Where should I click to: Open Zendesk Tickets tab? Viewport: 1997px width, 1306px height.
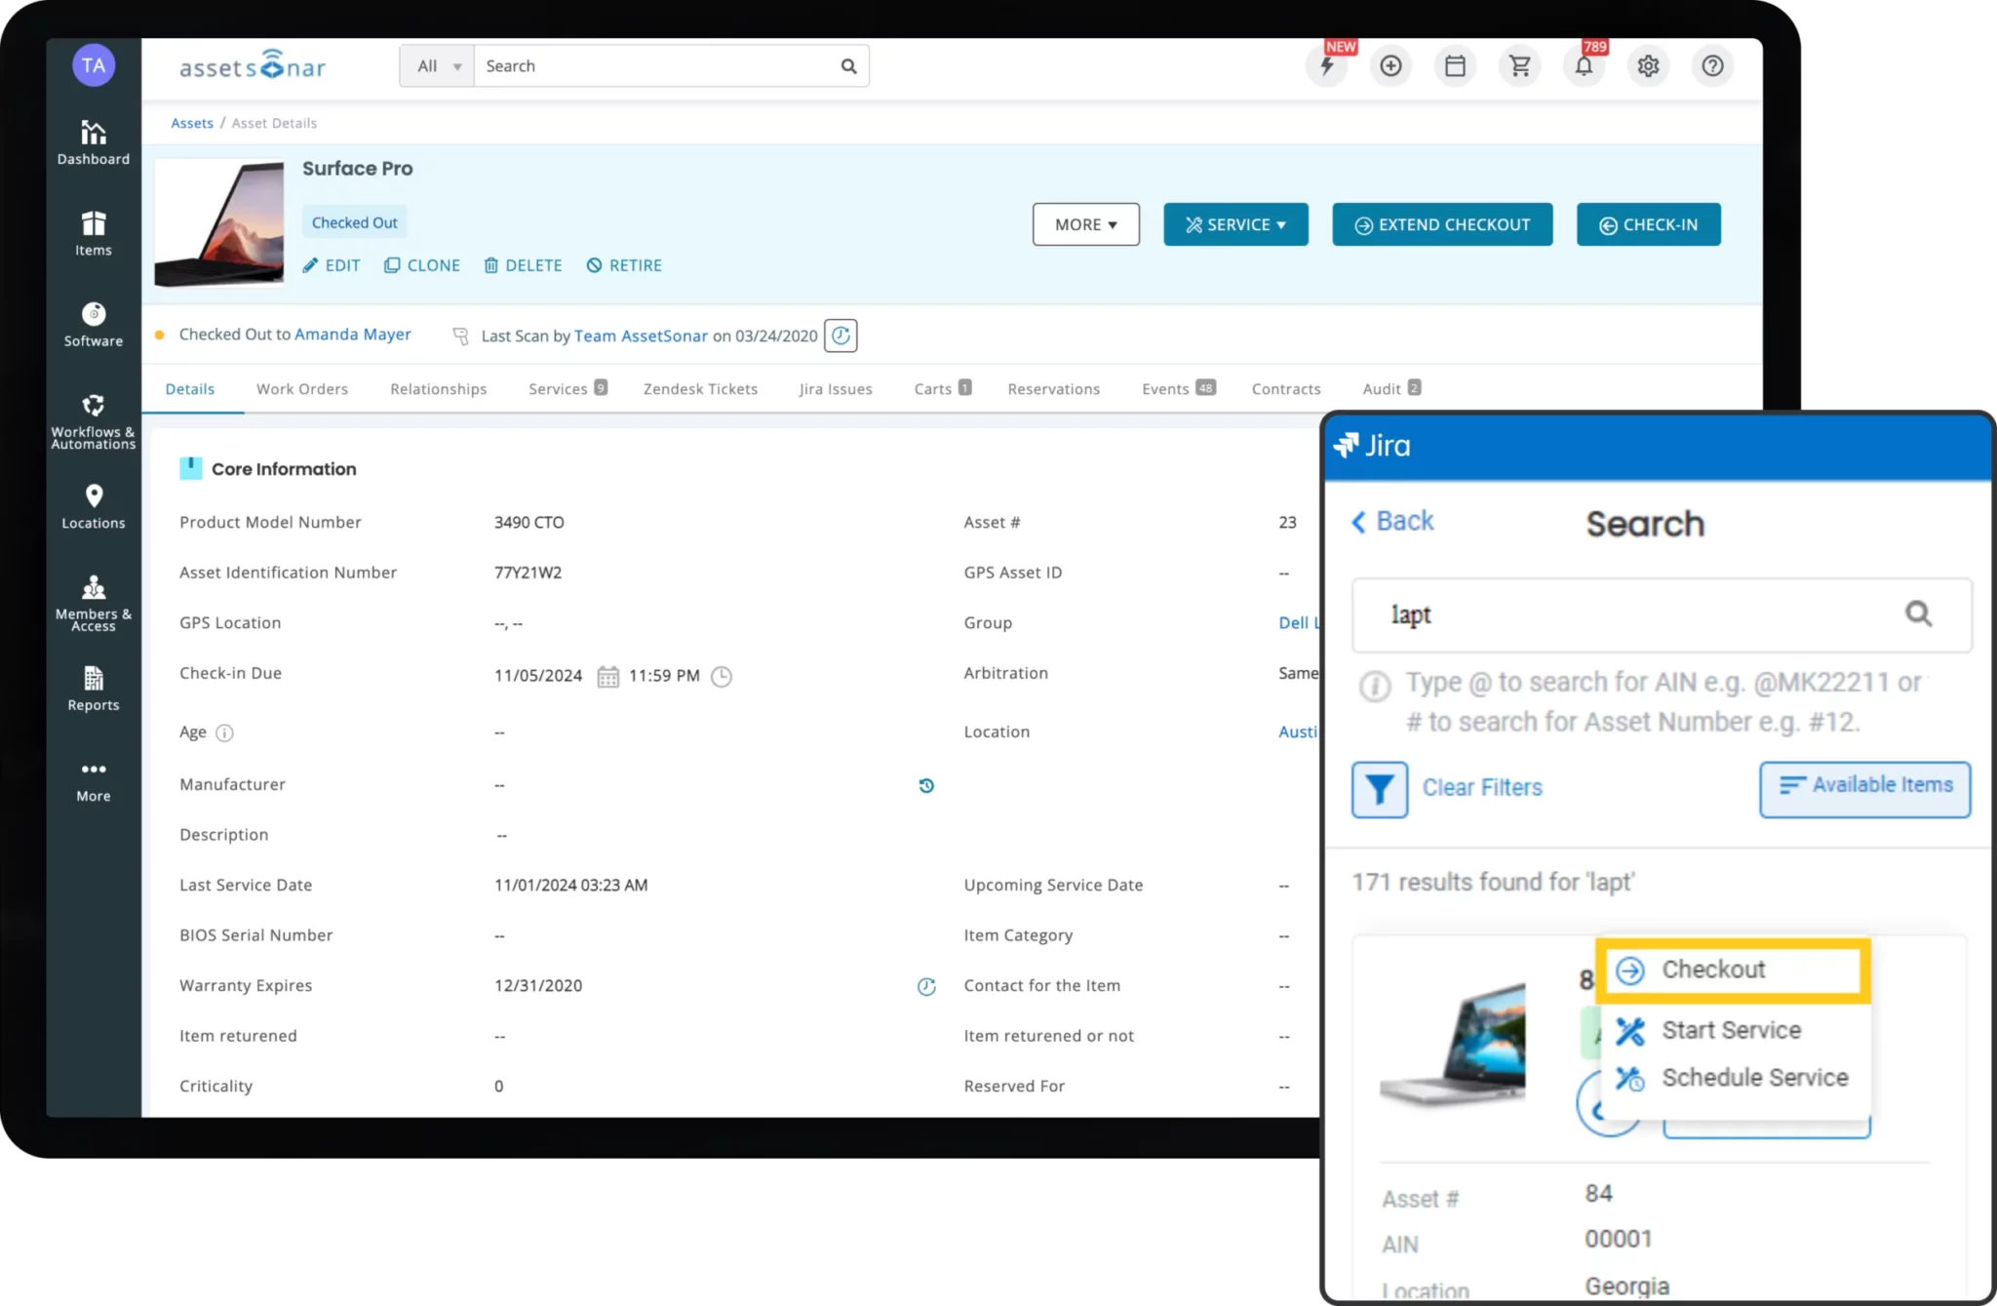click(x=700, y=389)
